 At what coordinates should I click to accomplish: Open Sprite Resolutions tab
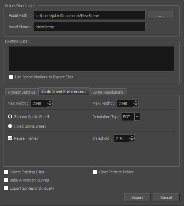pyautogui.click(x=108, y=92)
